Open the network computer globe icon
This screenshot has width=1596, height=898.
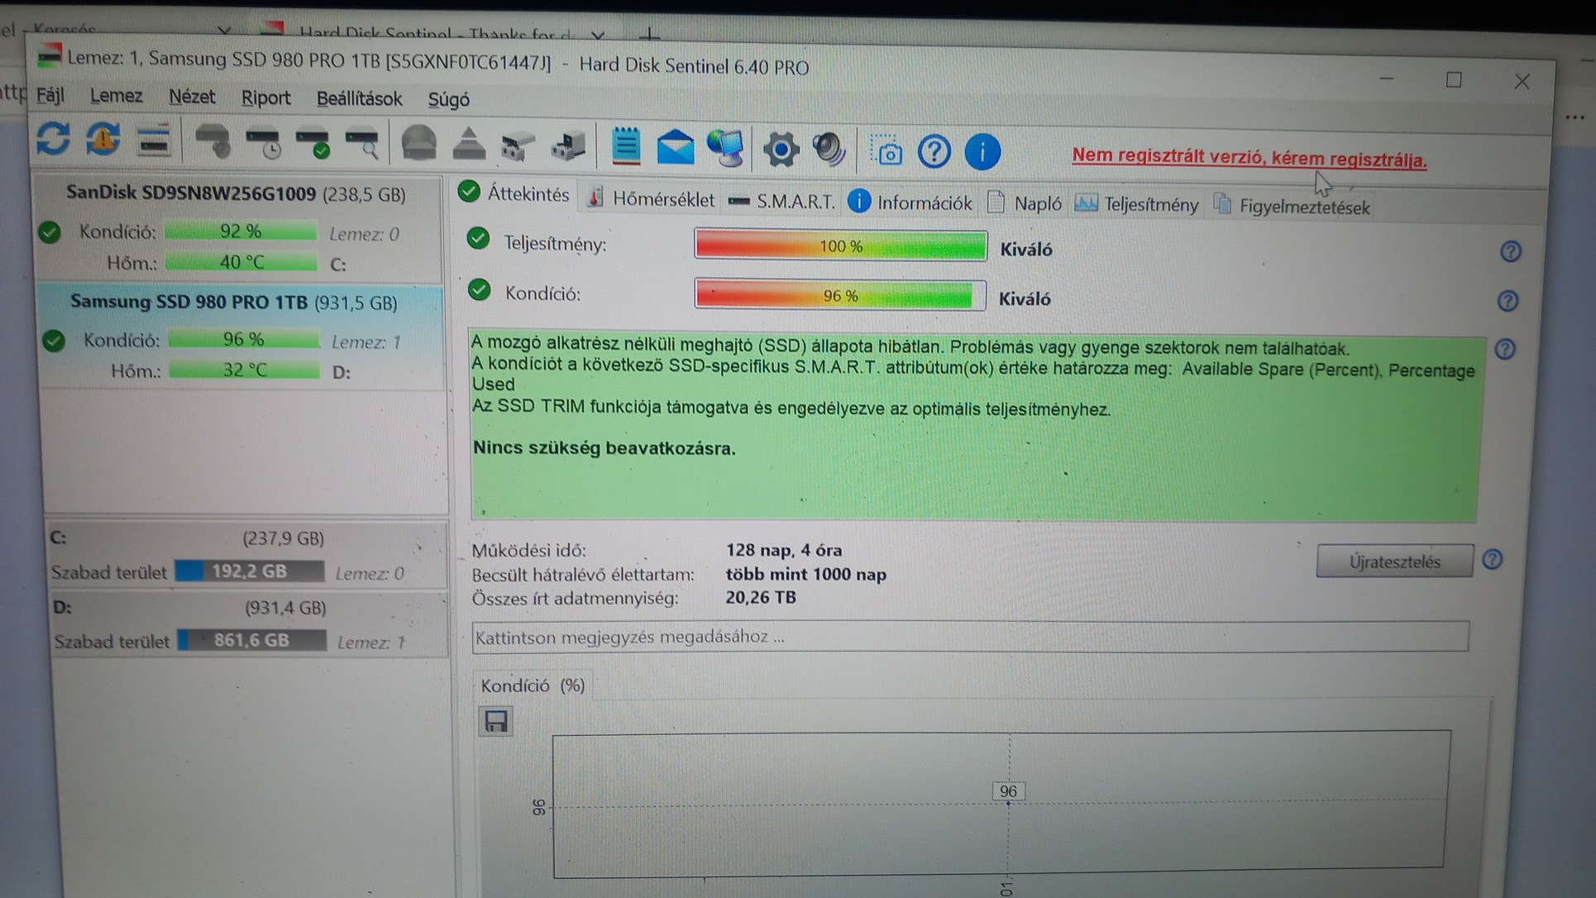725,149
